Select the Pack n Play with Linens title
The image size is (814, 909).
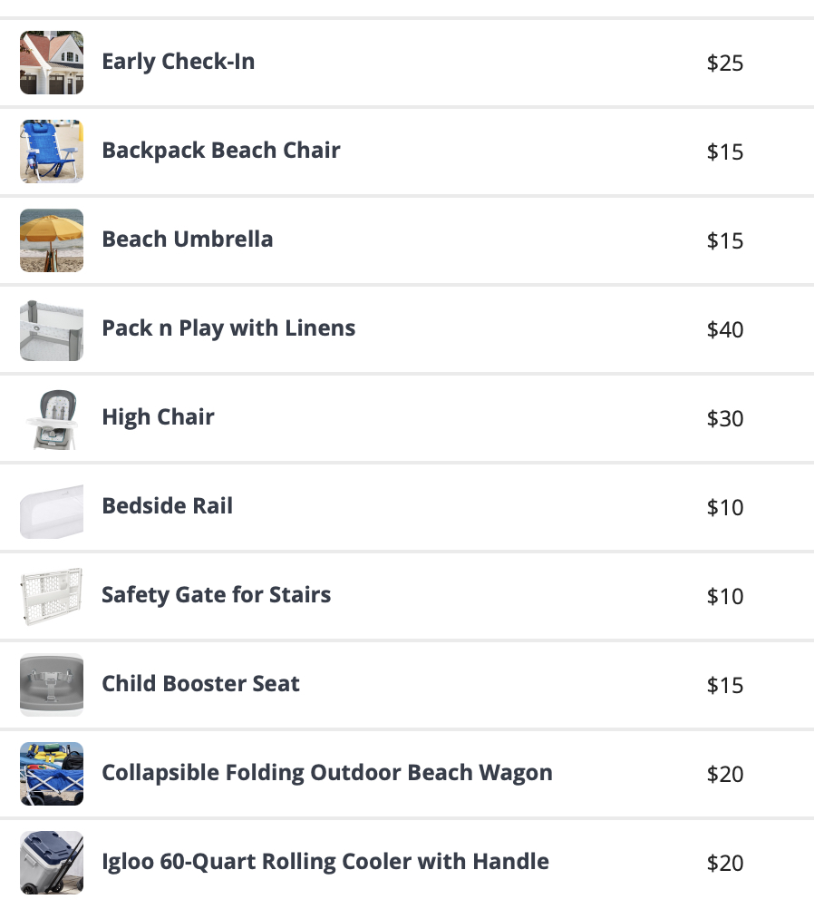click(x=228, y=328)
